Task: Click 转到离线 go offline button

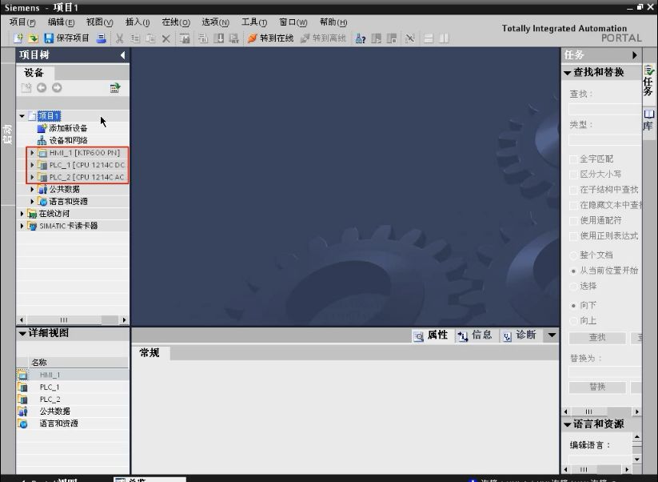Action: (323, 38)
